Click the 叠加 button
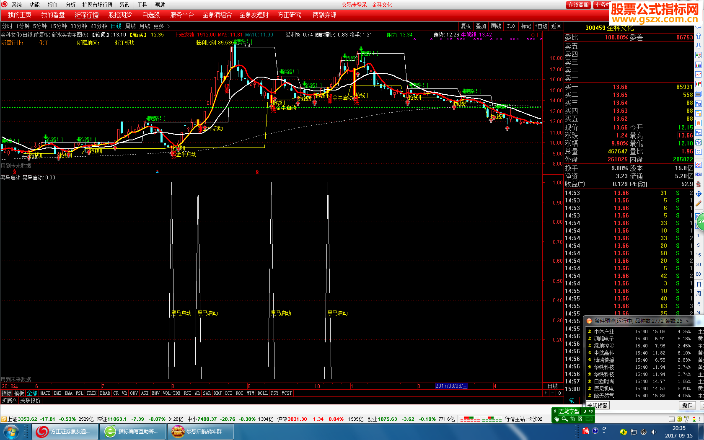Viewport: 704px width, 440px height. coord(481,26)
